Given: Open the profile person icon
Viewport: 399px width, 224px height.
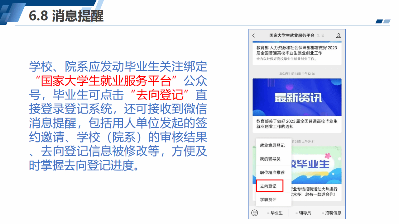Looking at the screenshot, I should [x=339, y=35].
